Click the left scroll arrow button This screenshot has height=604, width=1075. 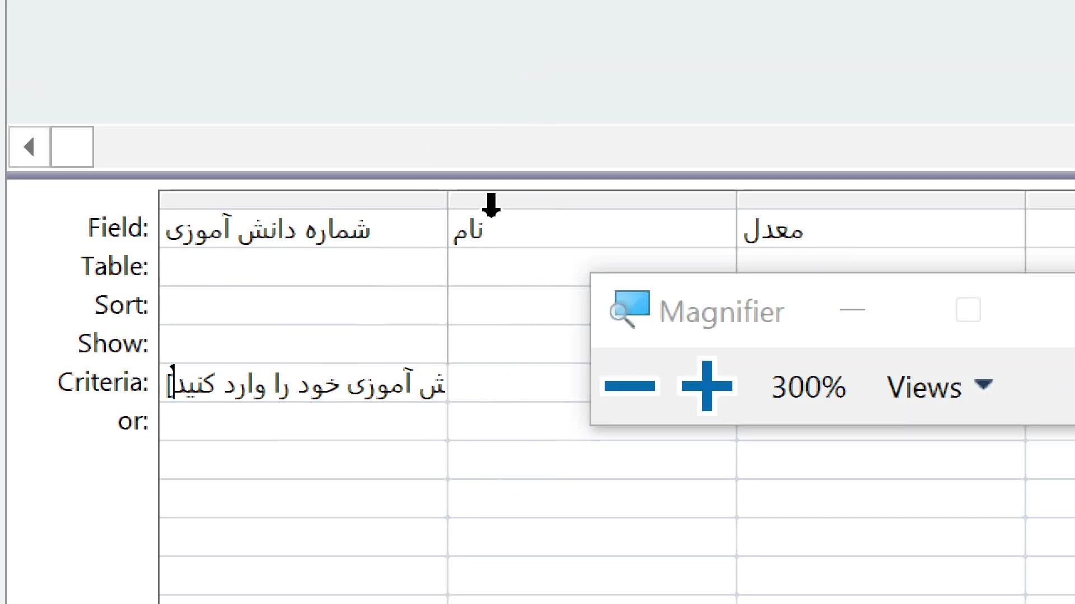click(x=29, y=147)
